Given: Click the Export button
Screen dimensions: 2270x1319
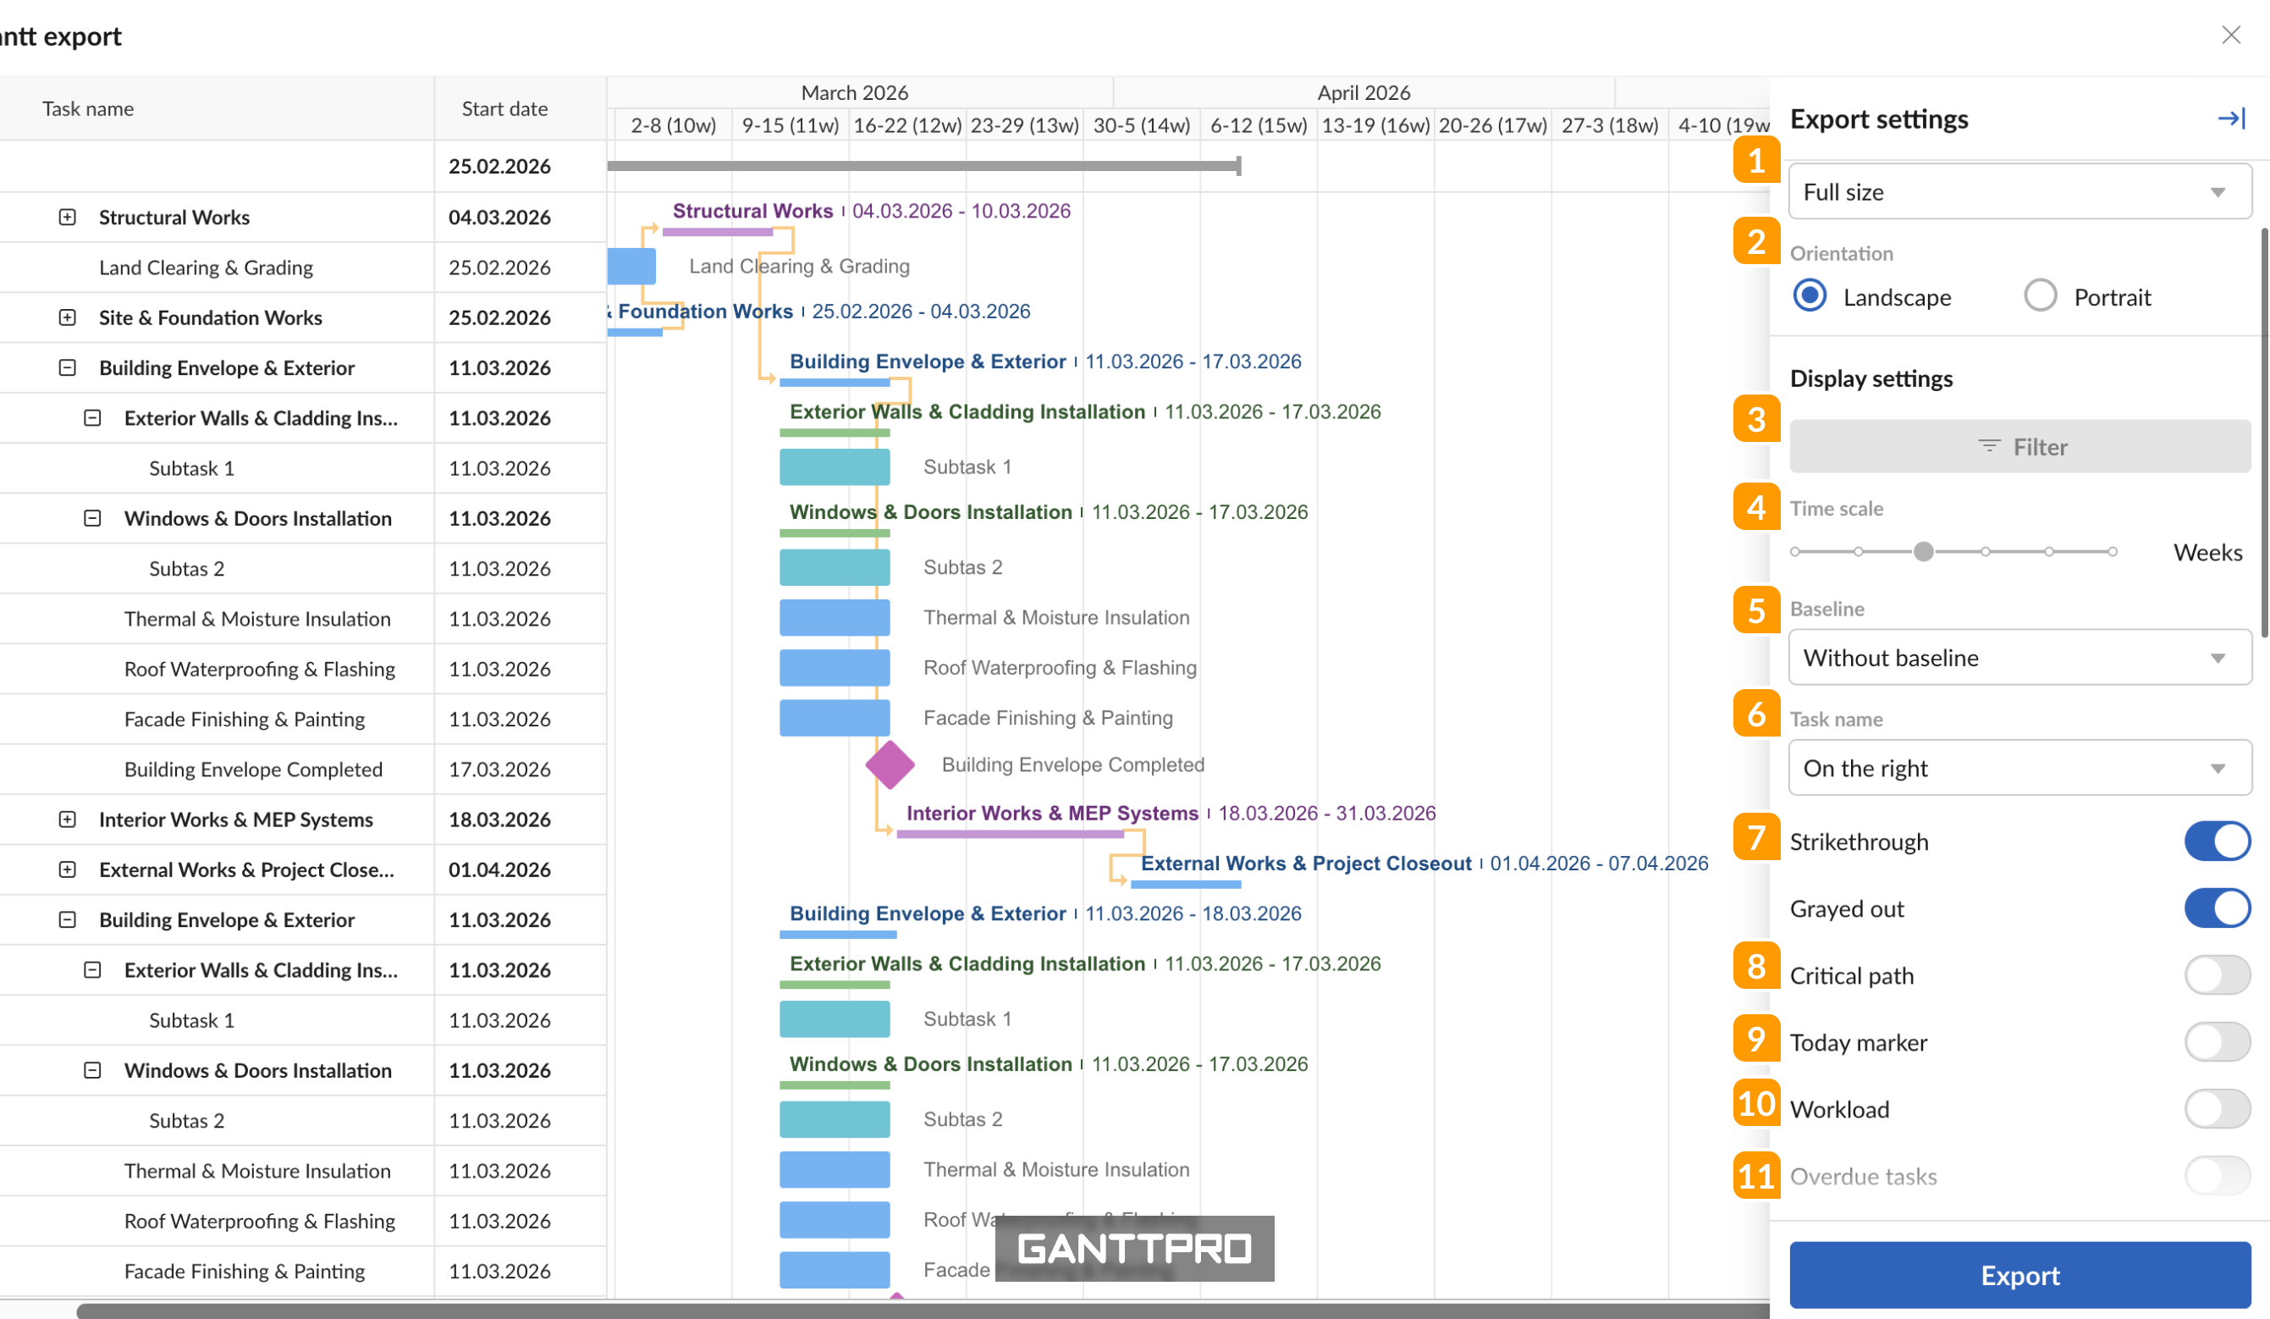Looking at the screenshot, I should click(x=2019, y=1275).
